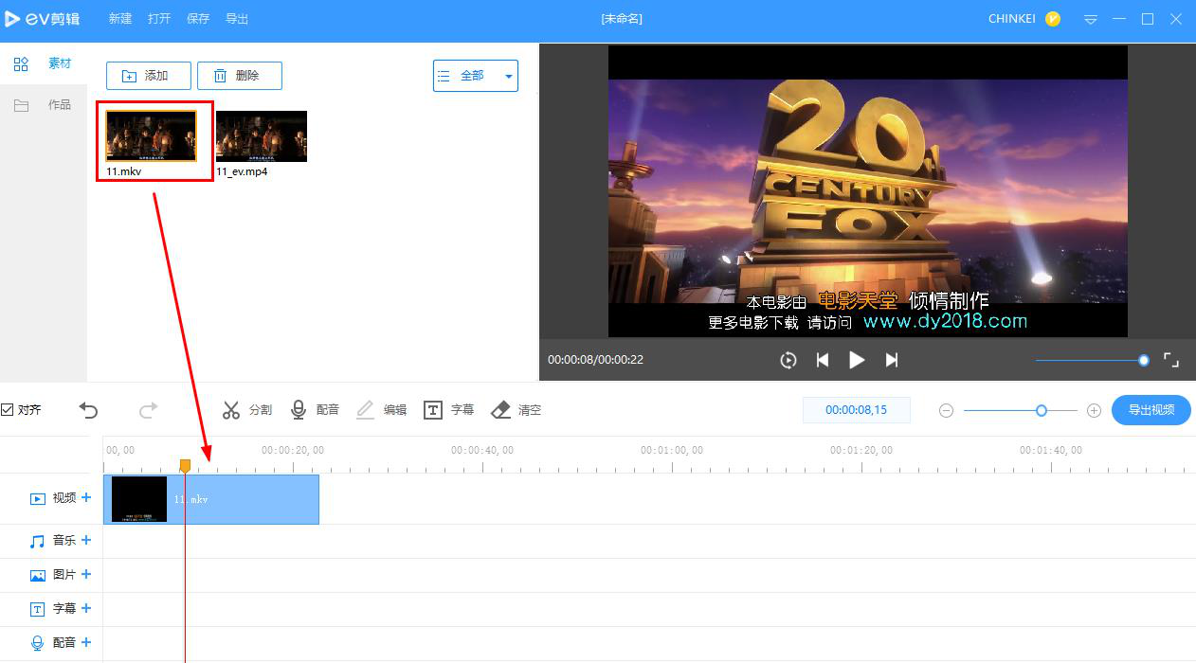The width and height of the screenshot is (1196, 663).
Task: Click the undo arrow icon
Action: pyautogui.click(x=88, y=409)
